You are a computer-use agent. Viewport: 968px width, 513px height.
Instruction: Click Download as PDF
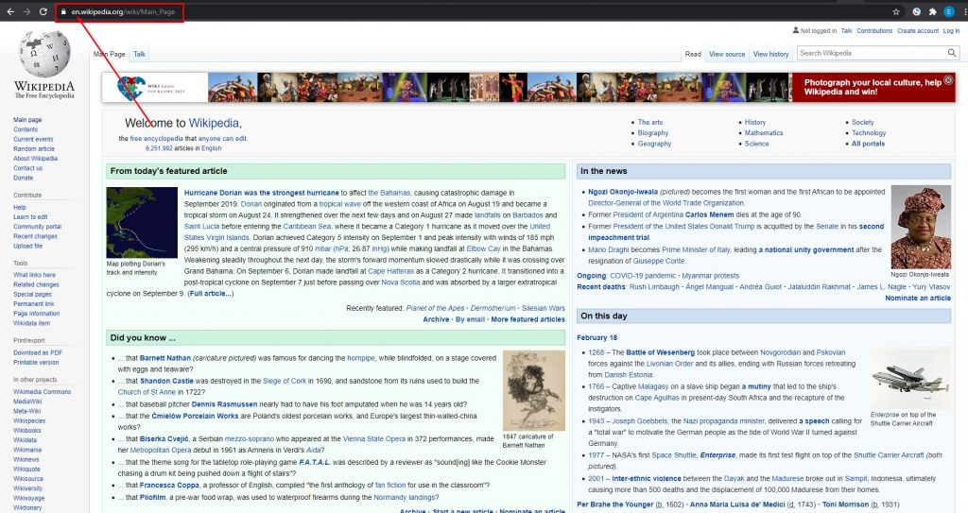click(38, 352)
